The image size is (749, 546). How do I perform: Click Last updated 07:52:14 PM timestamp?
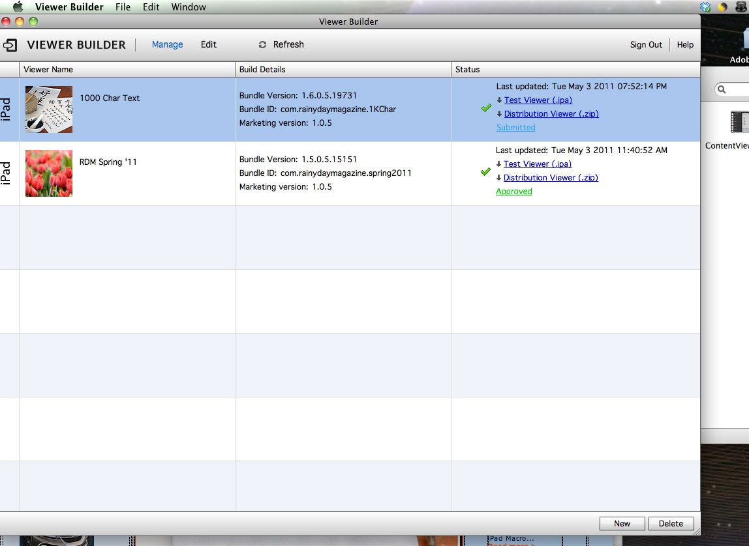[581, 86]
